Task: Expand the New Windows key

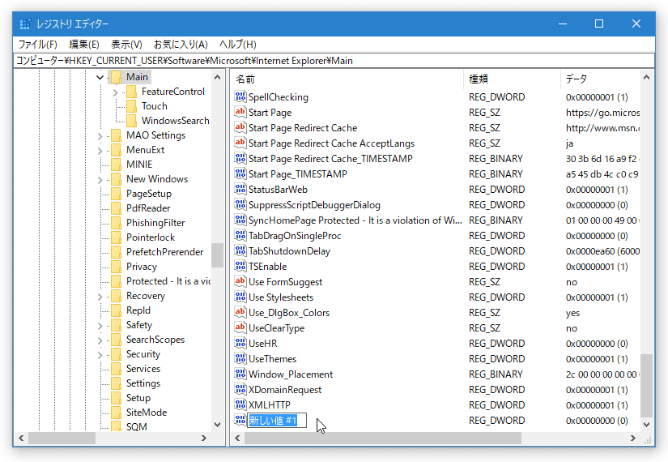Action: coord(100,179)
